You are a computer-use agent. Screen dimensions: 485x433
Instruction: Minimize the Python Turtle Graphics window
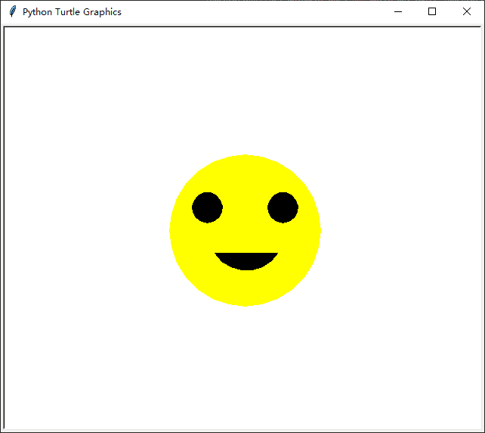click(398, 12)
